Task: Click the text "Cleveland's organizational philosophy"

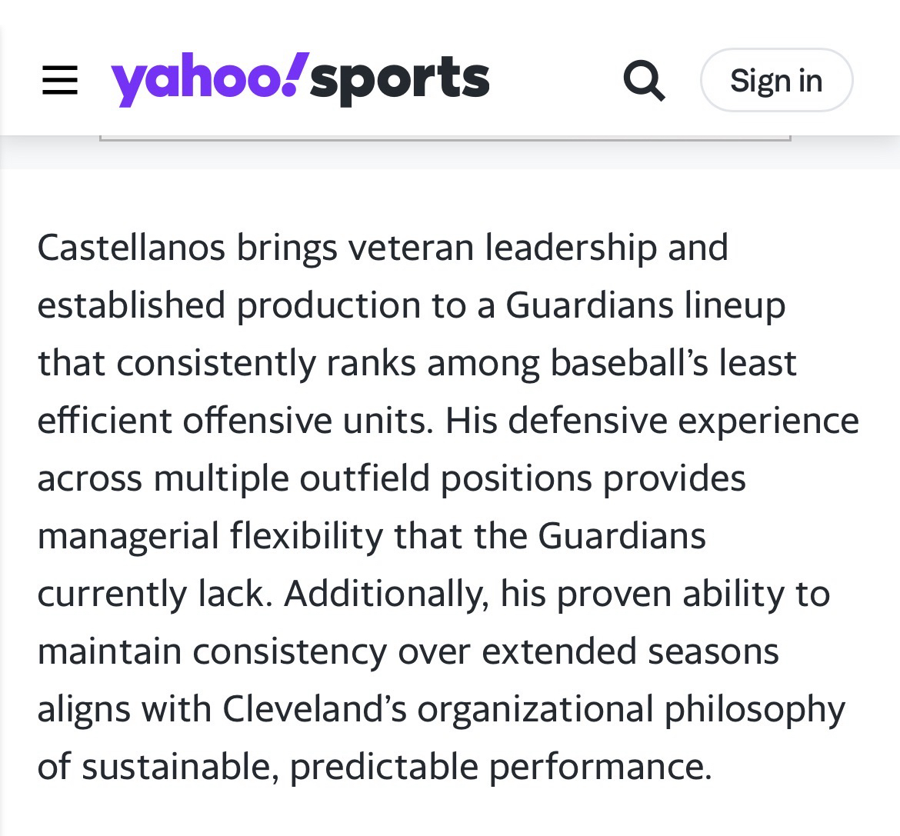Action: (534, 709)
